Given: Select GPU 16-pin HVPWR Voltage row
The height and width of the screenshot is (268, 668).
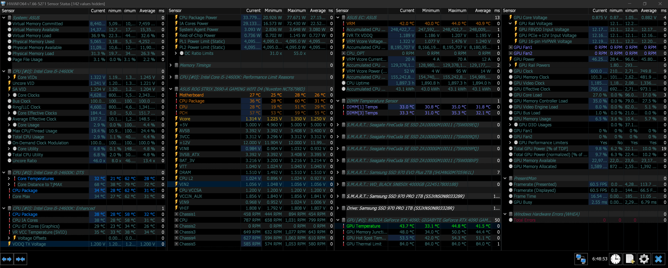Looking at the screenshot, I should point(585,41).
